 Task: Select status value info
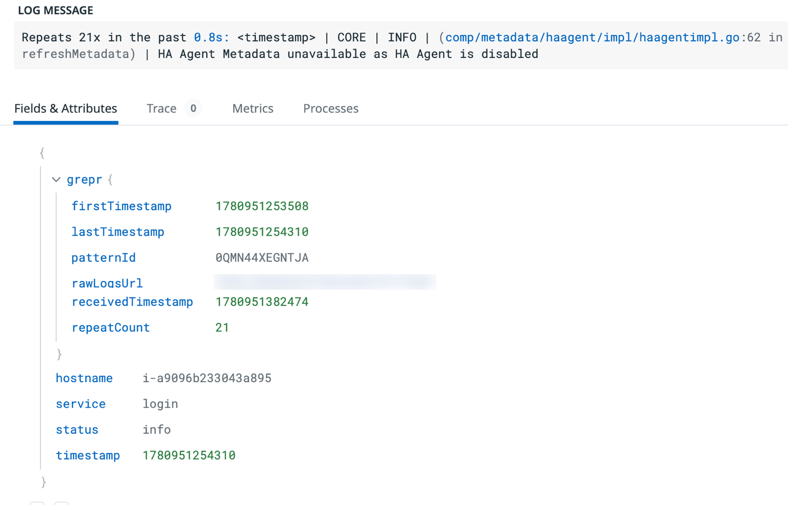coord(157,430)
